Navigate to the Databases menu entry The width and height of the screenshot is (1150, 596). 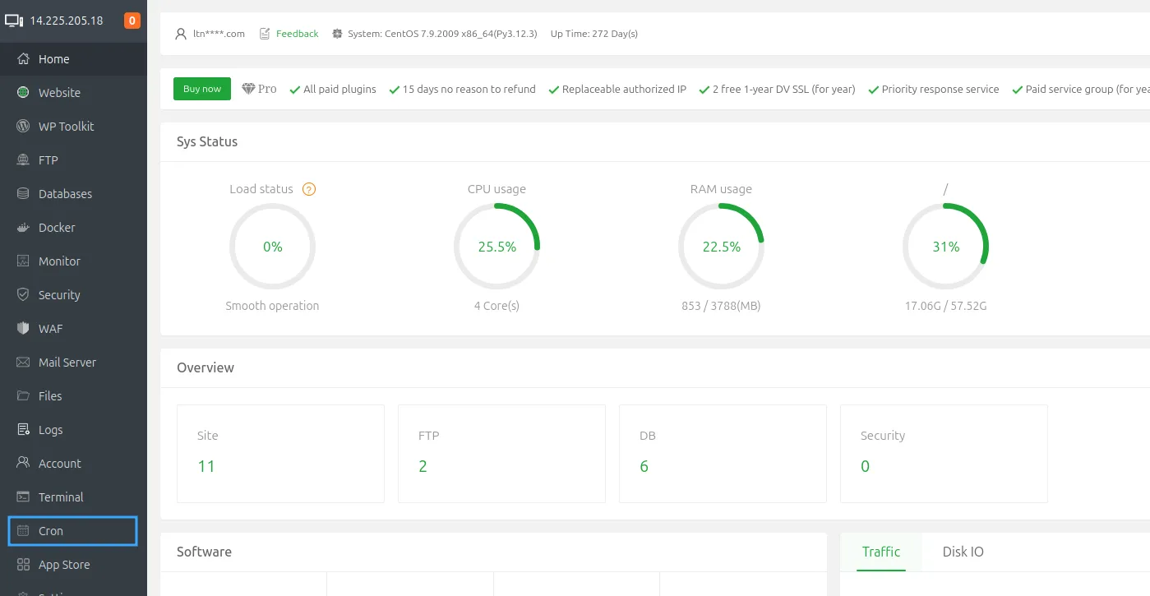(64, 193)
